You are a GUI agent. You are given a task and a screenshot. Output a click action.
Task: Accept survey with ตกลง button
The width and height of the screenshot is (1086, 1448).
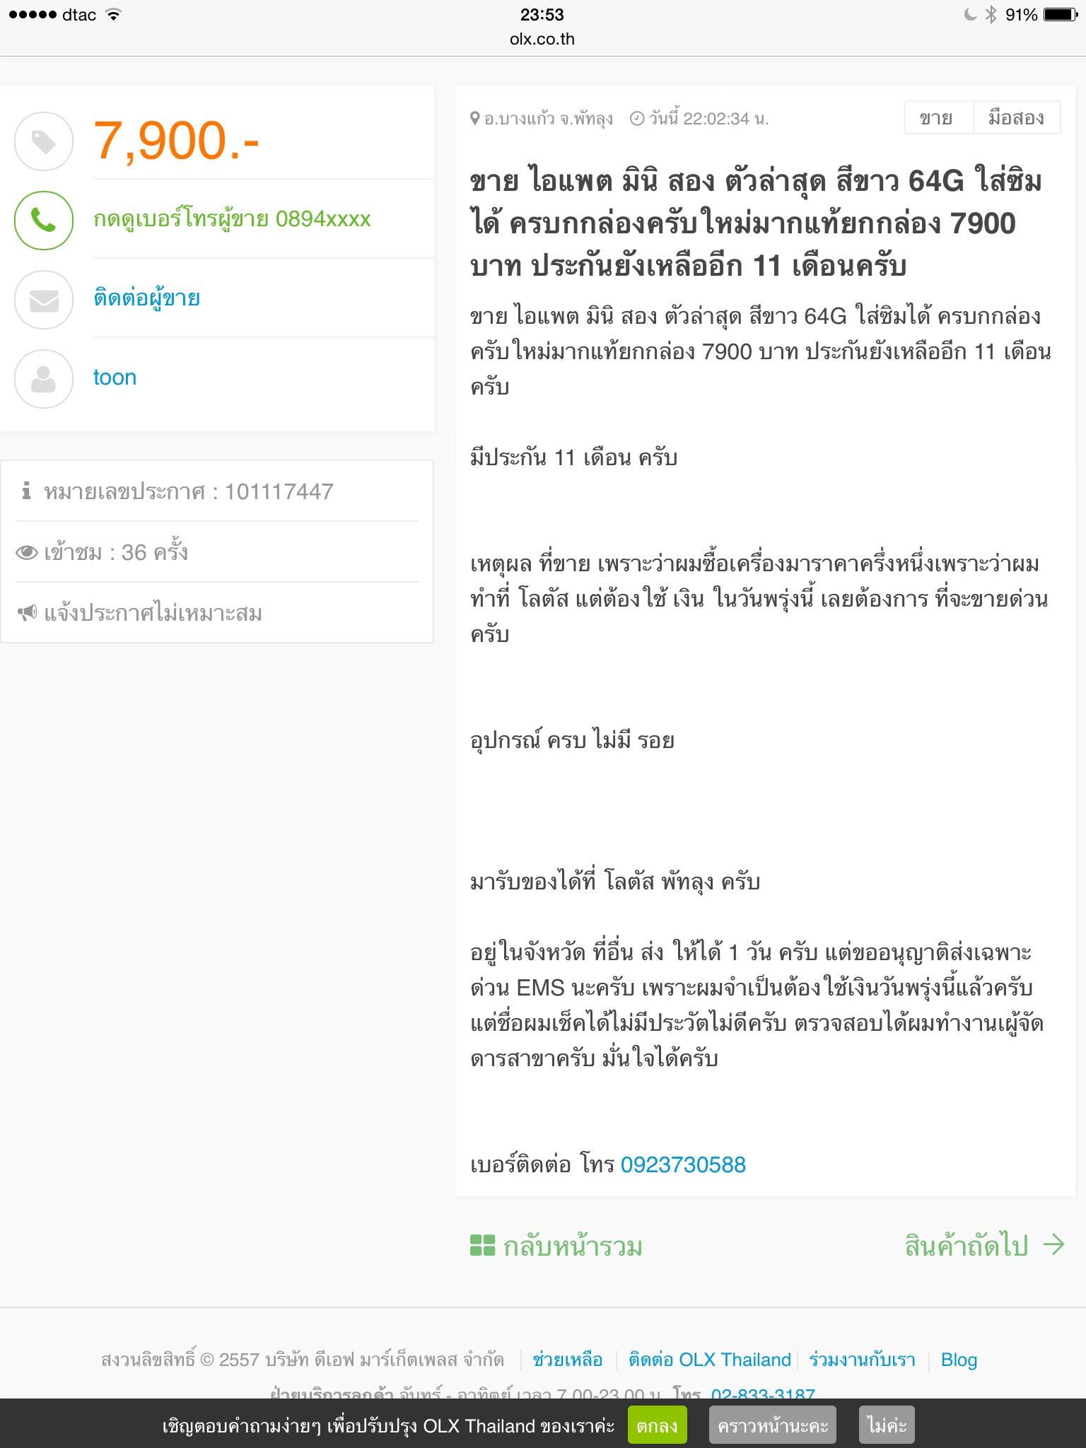(x=657, y=1425)
